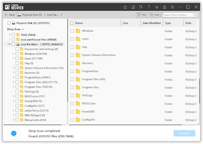Click the Remo Recover logo
203x144 pixels.
[14, 7]
